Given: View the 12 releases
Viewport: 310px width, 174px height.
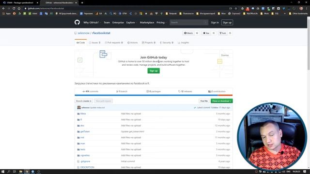Looking at the screenshot, I should (185, 91).
